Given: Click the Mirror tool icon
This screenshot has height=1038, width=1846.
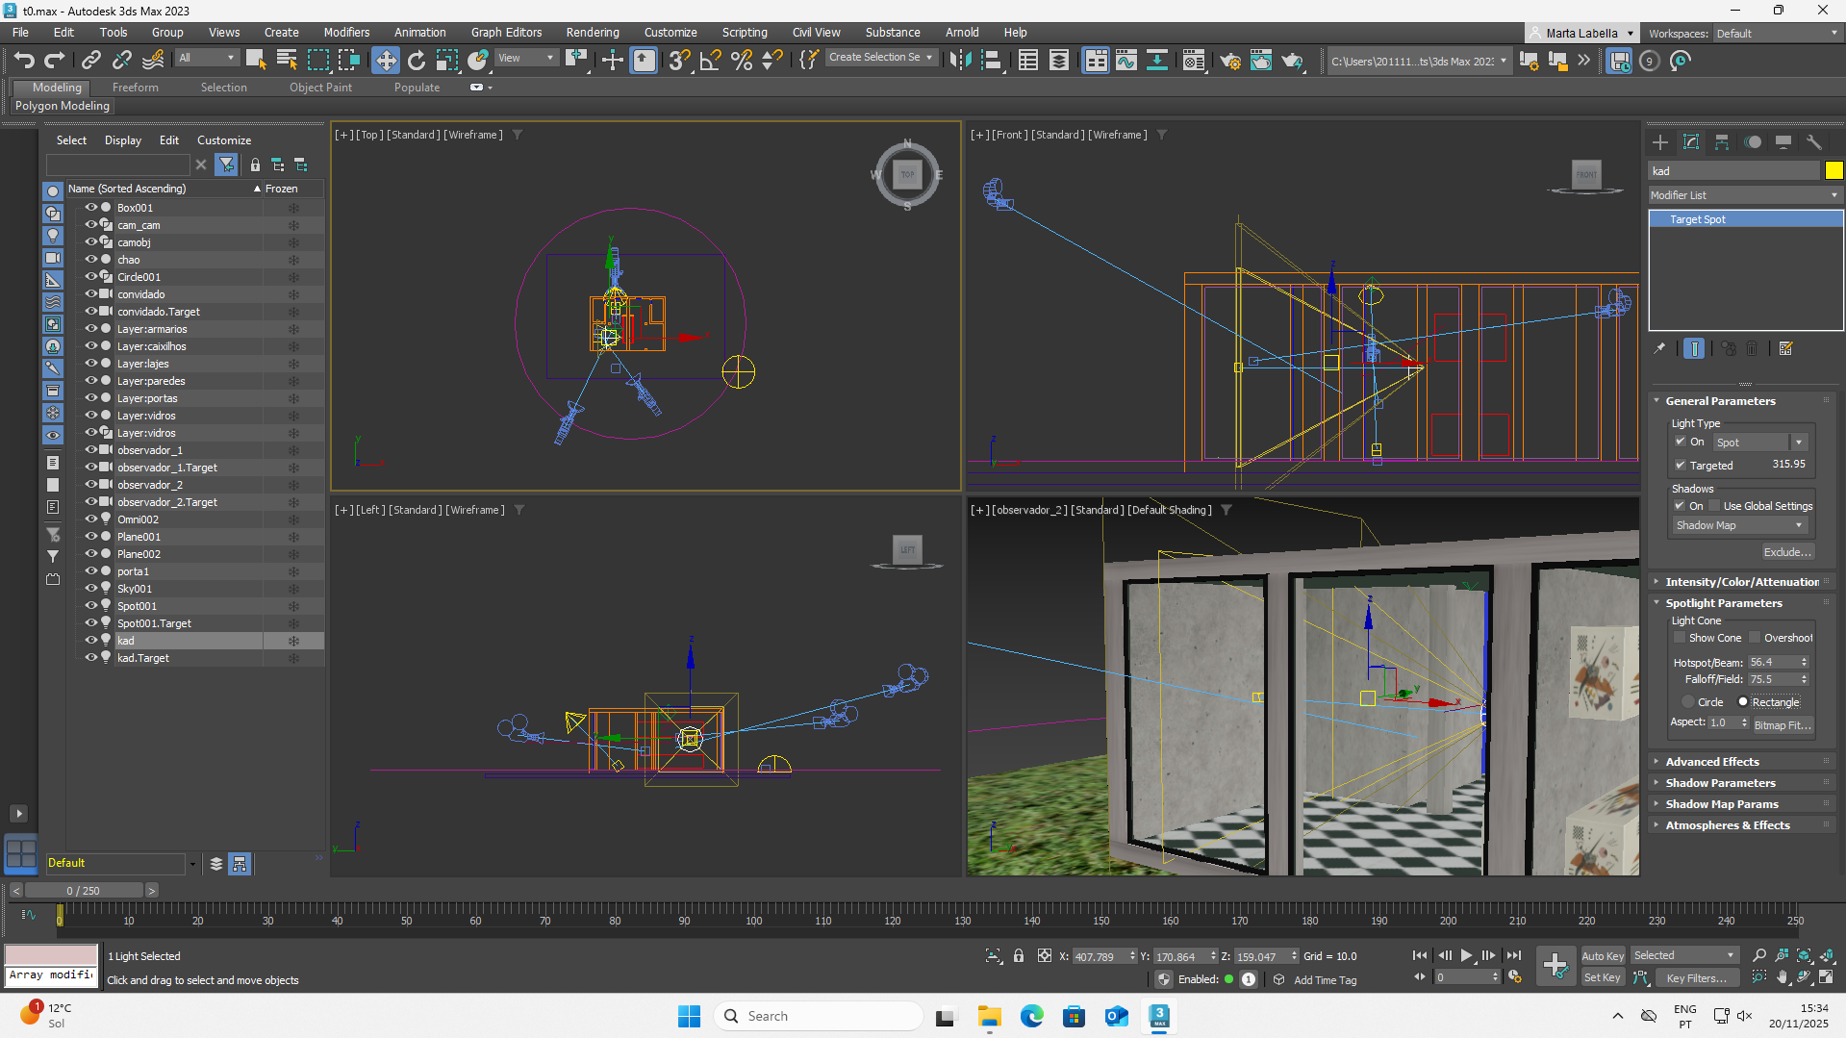Looking at the screenshot, I should pos(959,61).
